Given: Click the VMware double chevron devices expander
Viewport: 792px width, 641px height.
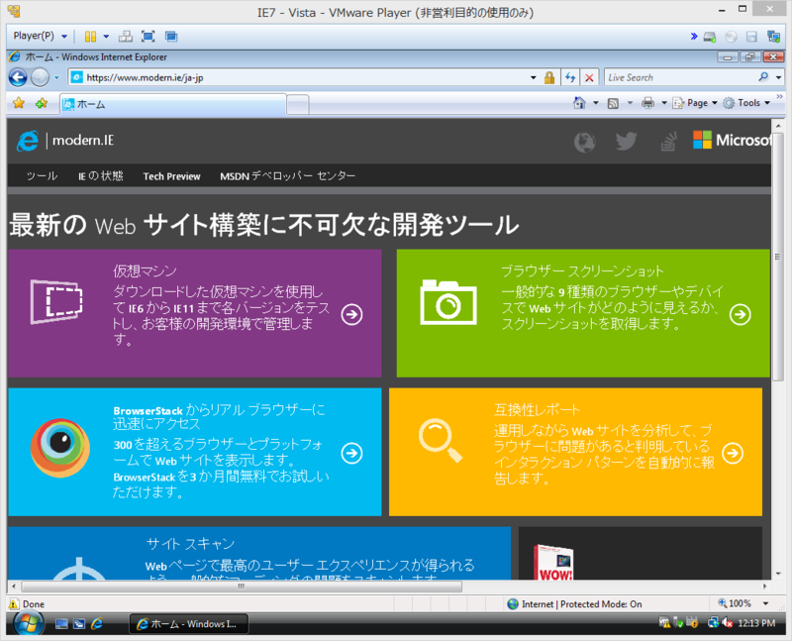Looking at the screenshot, I should coord(694,36).
